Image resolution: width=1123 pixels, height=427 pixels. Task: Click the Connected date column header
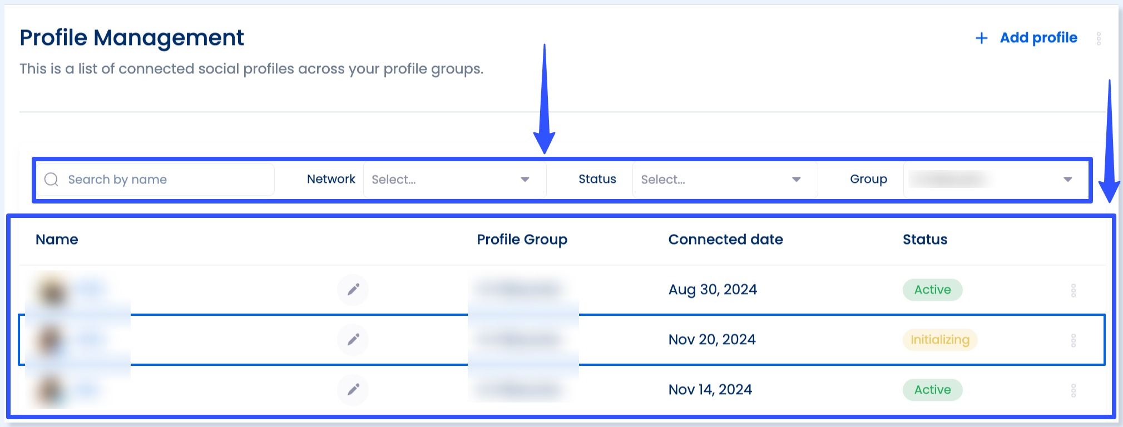tap(725, 240)
